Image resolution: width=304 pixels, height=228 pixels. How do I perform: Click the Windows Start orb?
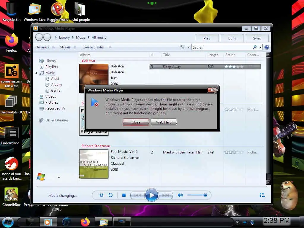pyautogui.click(x=8, y=222)
